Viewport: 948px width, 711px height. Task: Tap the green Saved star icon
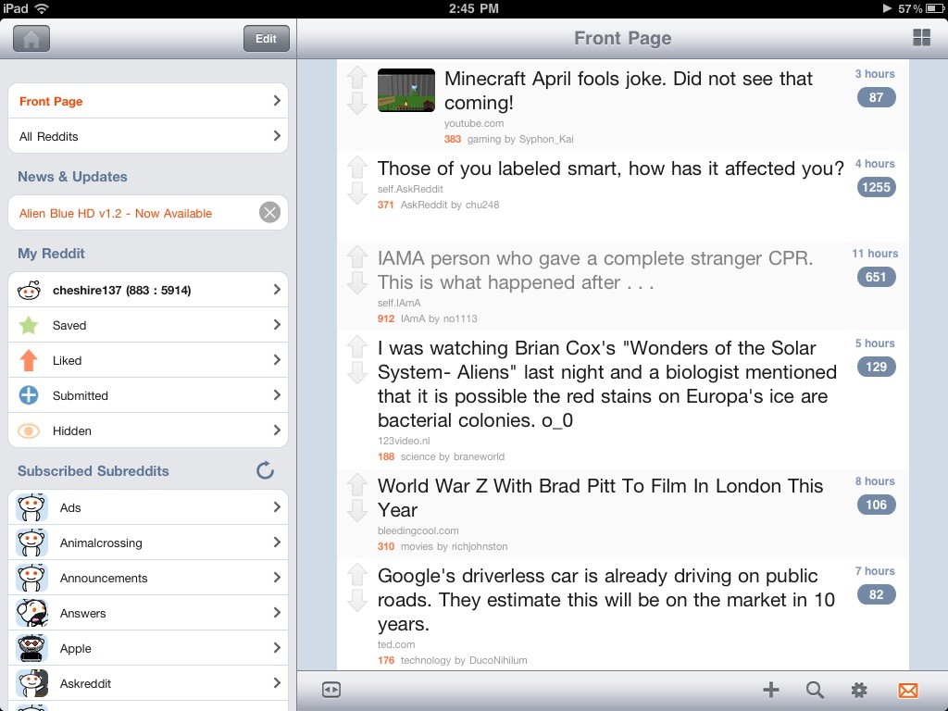(29, 325)
